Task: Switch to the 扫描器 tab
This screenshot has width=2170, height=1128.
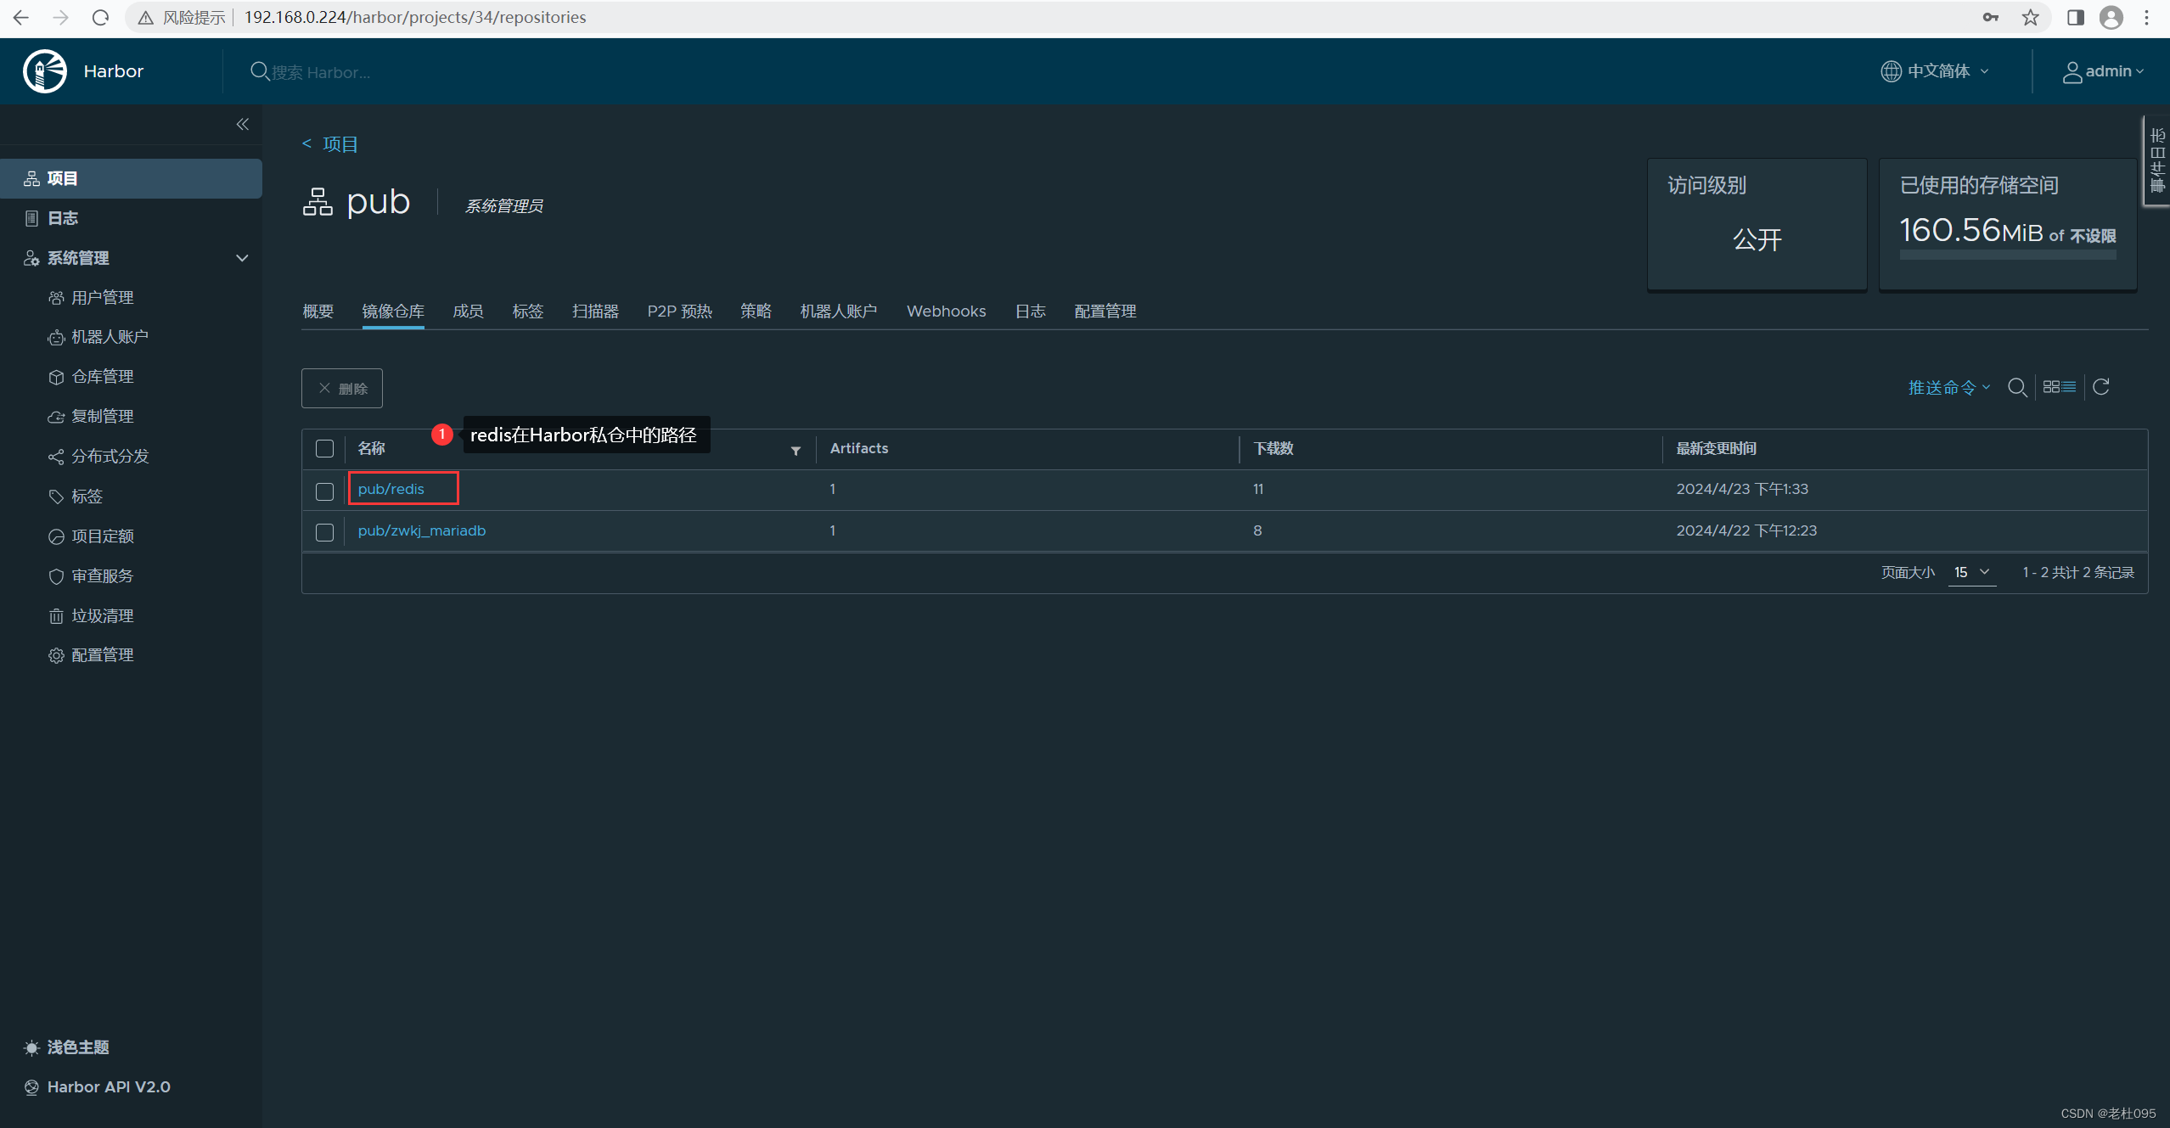Action: [x=595, y=311]
